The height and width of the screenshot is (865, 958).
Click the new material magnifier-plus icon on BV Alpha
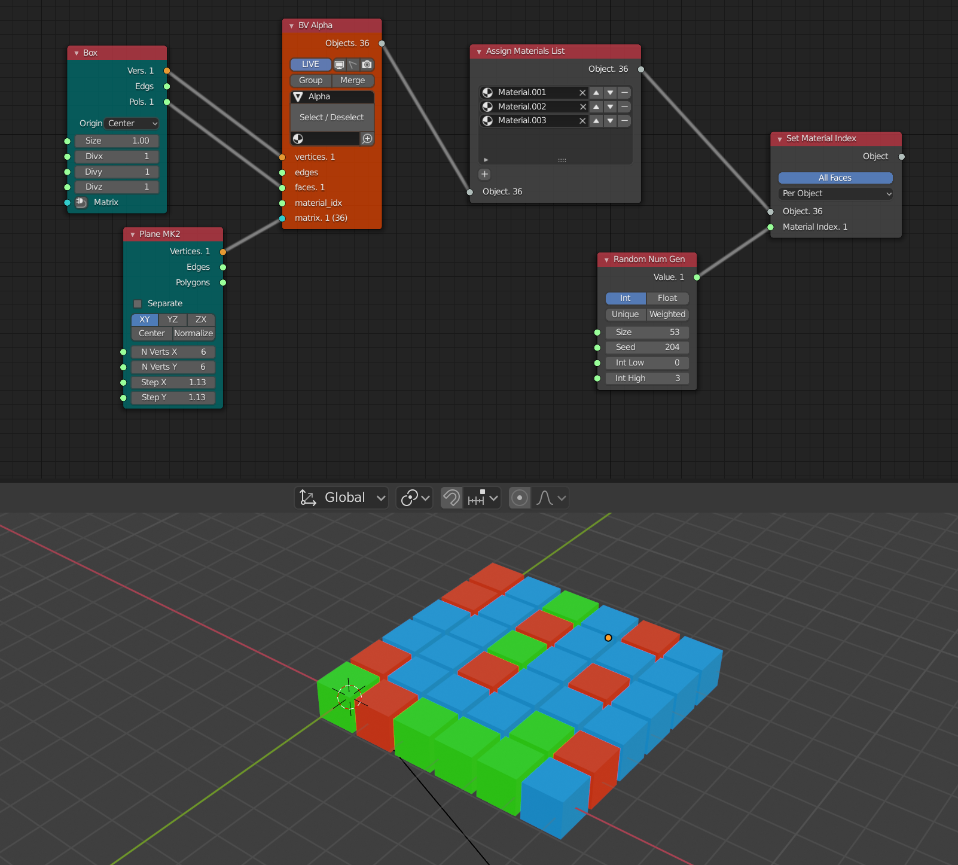point(367,139)
